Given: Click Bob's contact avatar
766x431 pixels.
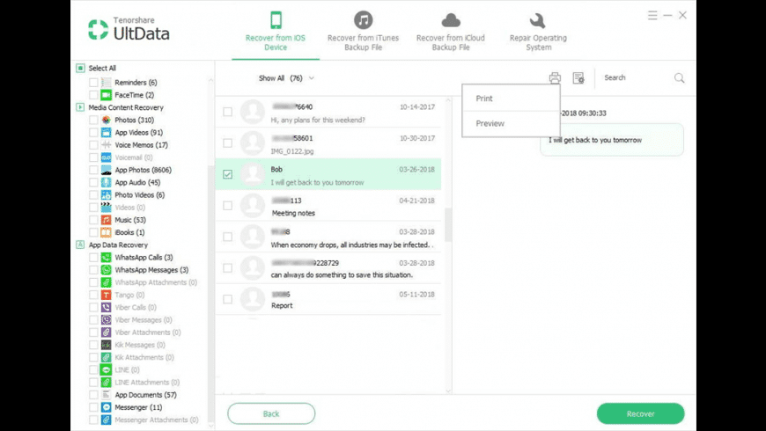Looking at the screenshot, I should pos(253,174).
